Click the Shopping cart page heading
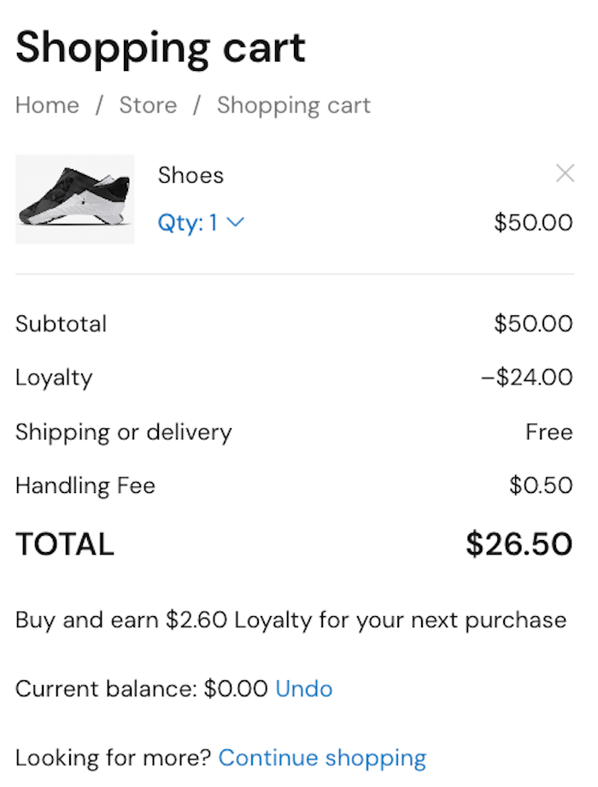This screenshot has width=598, height=787. (160, 49)
